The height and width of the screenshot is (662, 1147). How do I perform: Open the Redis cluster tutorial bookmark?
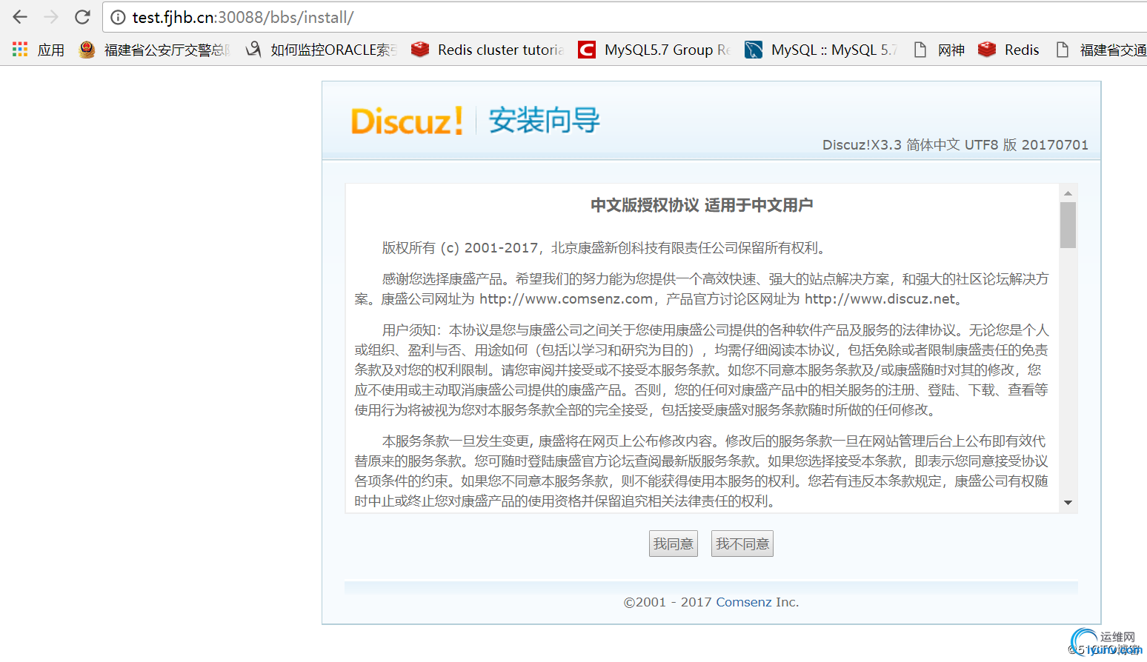point(488,50)
